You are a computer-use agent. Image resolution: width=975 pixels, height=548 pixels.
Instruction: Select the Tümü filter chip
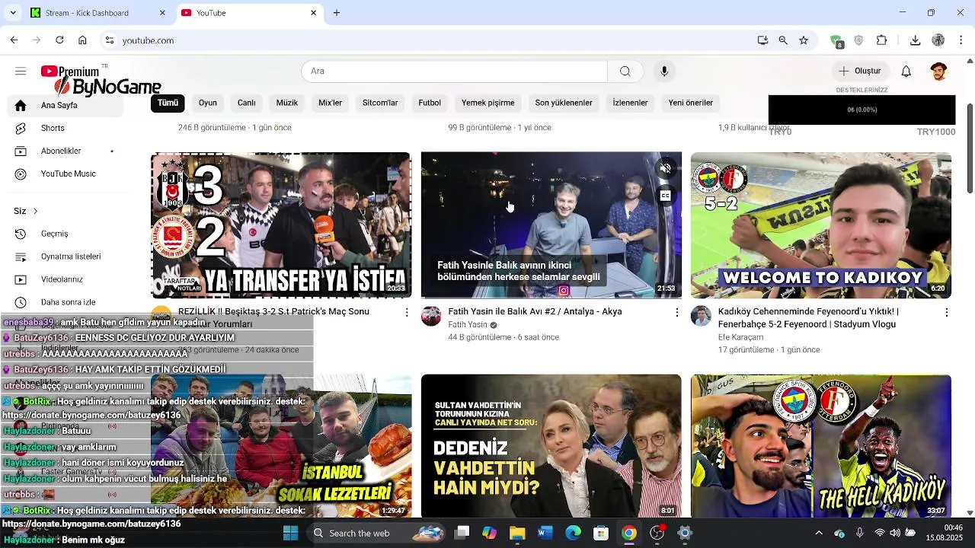(168, 103)
